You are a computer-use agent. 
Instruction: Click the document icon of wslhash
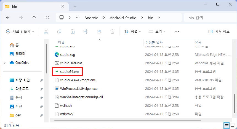coord(57,105)
